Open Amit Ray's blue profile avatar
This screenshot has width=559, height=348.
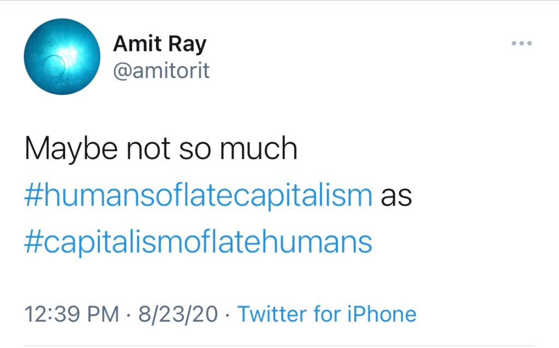(62, 57)
